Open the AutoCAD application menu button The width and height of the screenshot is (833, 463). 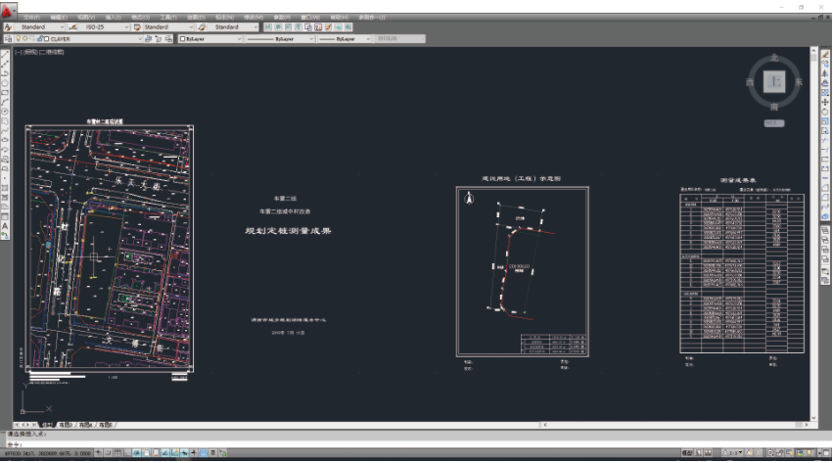9,9
